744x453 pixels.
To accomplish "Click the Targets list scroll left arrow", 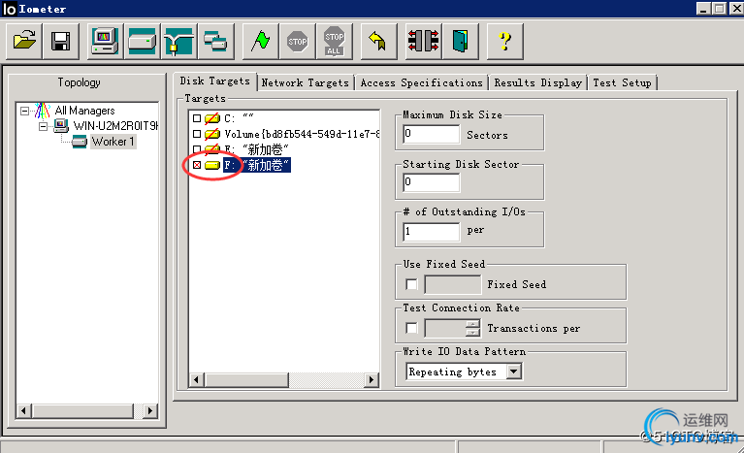I will pos(197,379).
